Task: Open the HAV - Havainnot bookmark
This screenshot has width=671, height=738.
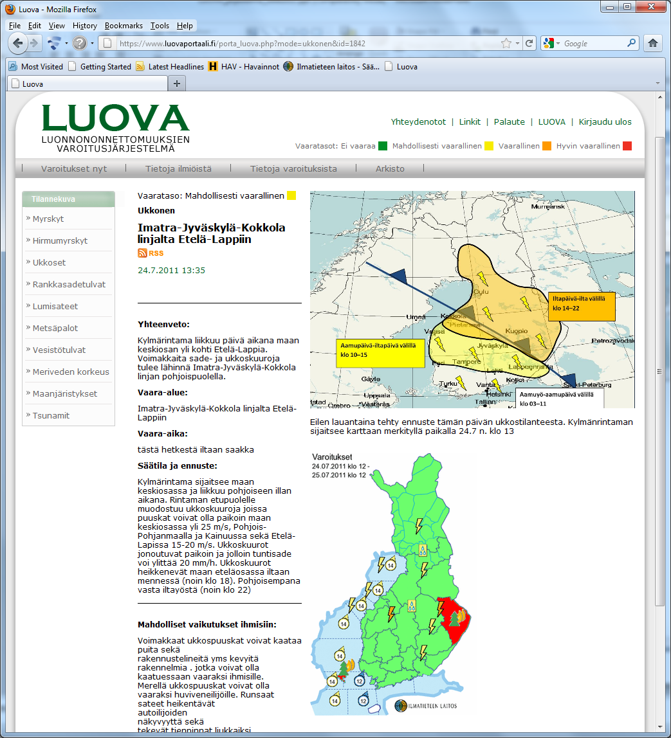Action: click(x=244, y=66)
